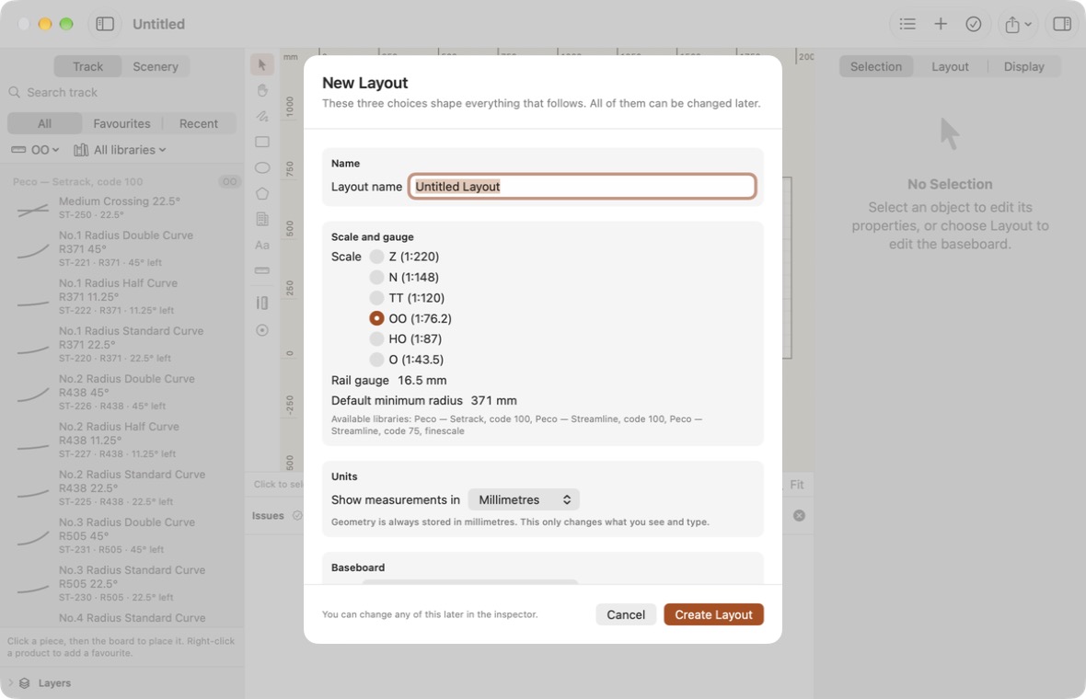Screen dimensions: 1086x699
Task: Choose TT (1:120) scale option
Action: [376, 298]
